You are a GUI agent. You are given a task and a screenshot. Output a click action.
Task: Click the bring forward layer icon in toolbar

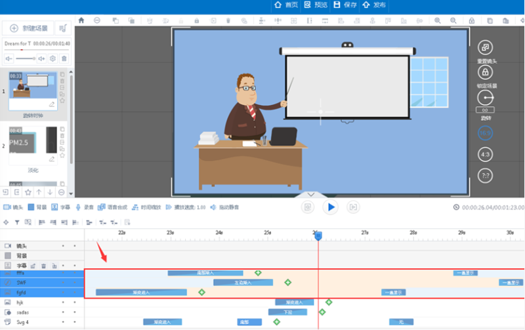[115, 20]
